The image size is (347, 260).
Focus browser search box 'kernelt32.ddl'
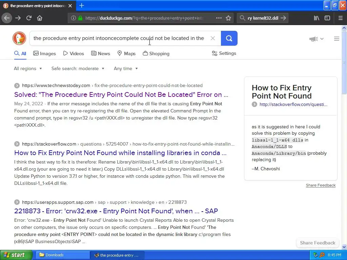263,18
